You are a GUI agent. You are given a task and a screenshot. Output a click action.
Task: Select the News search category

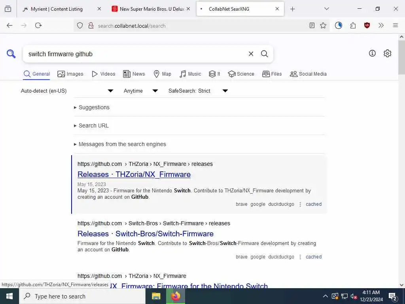134,74
